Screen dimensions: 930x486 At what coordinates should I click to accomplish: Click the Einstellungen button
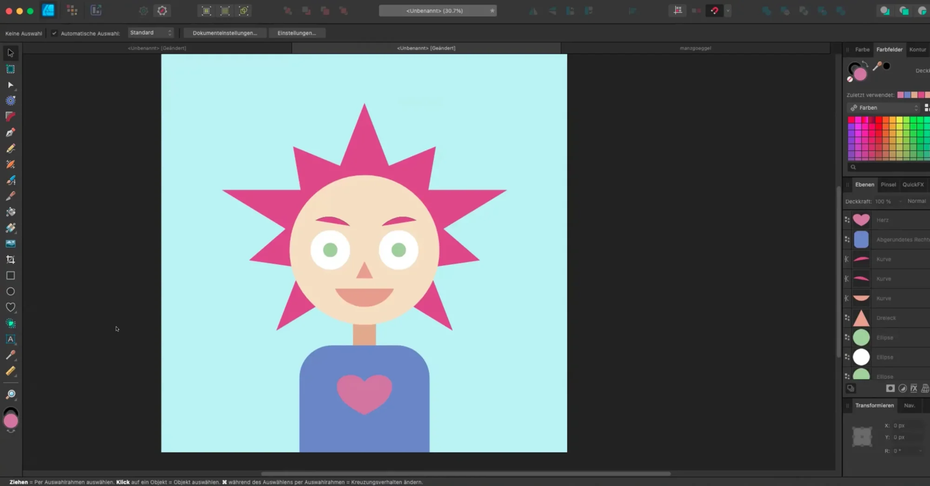click(x=297, y=33)
